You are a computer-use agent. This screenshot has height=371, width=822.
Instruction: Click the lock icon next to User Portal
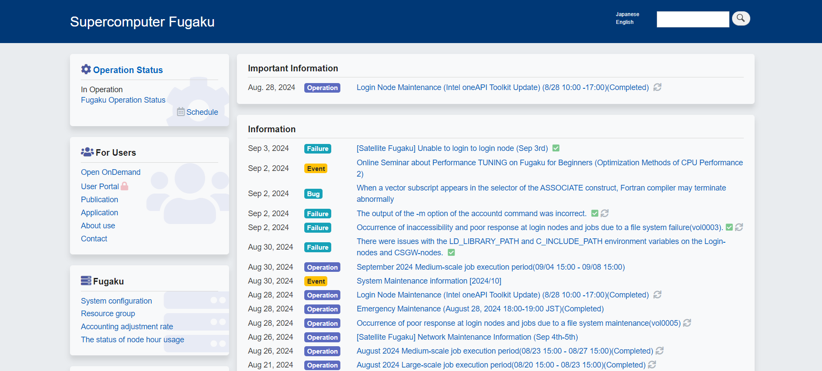(125, 186)
